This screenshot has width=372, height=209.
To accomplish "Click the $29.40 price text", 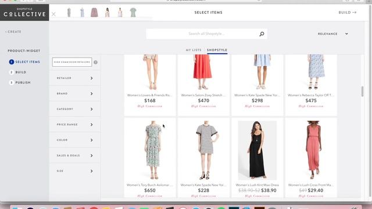I will (x=316, y=190).
